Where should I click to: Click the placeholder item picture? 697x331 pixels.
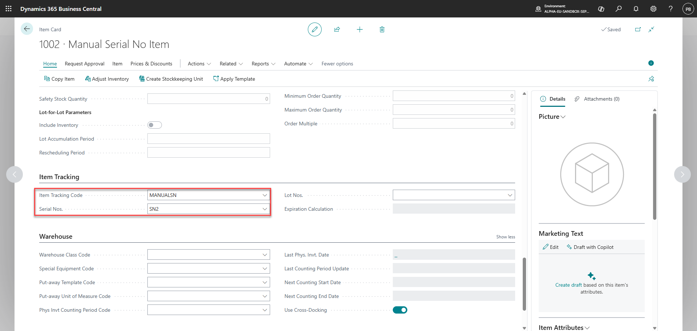(592, 174)
